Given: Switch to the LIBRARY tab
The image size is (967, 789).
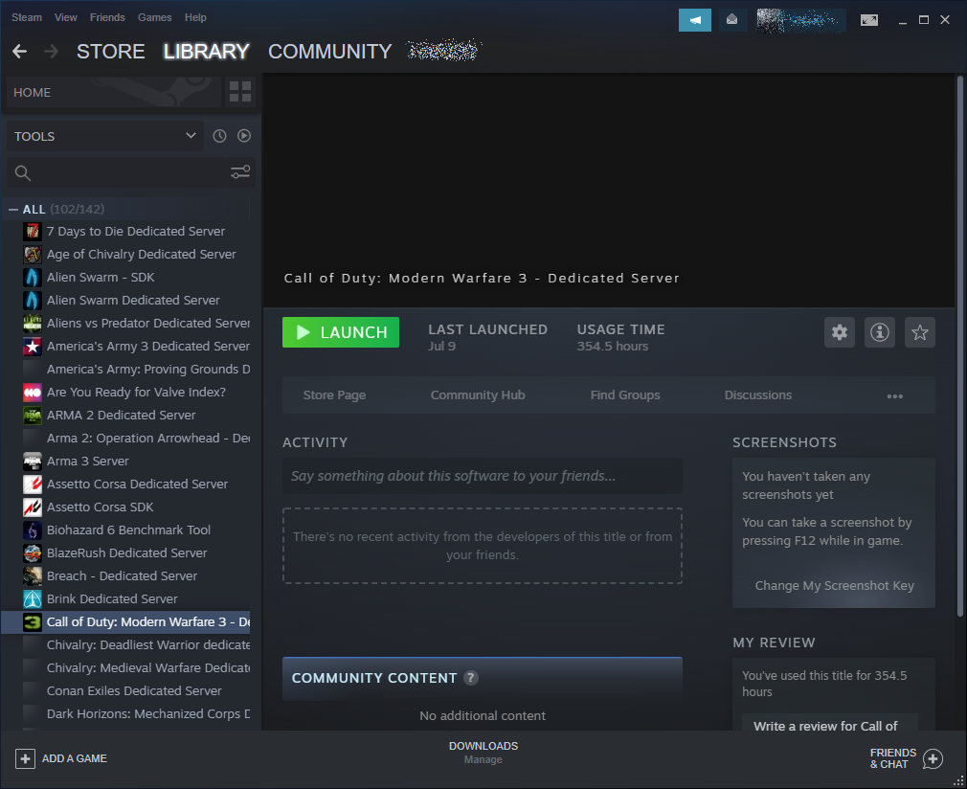Looking at the screenshot, I should (206, 51).
